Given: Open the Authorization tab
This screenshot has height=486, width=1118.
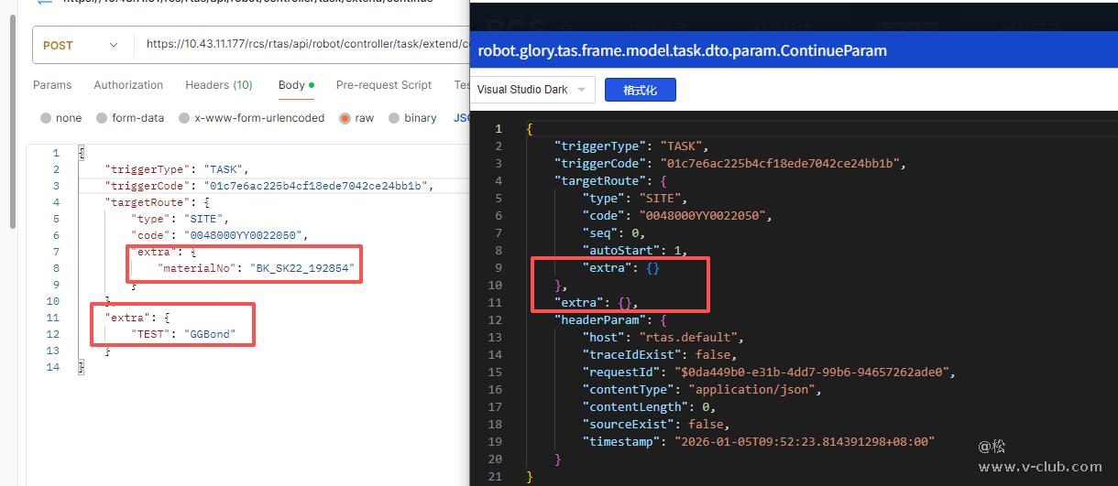Looking at the screenshot, I should click(128, 85).
